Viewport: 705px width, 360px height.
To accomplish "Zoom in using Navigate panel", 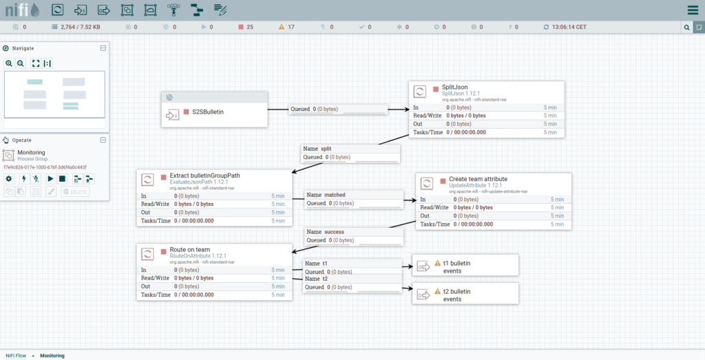I will tap(9, 63).
